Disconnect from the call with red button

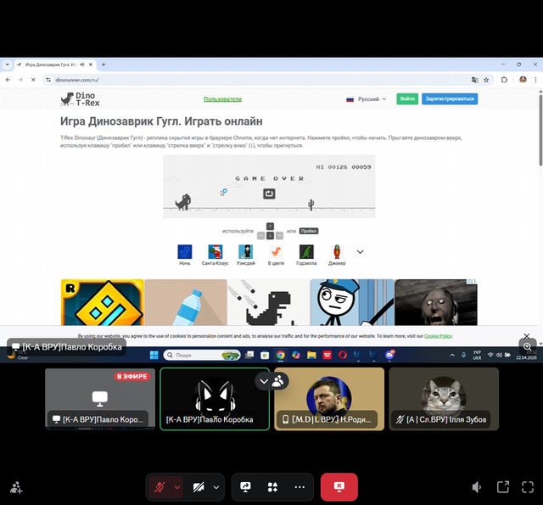point(339,487)
